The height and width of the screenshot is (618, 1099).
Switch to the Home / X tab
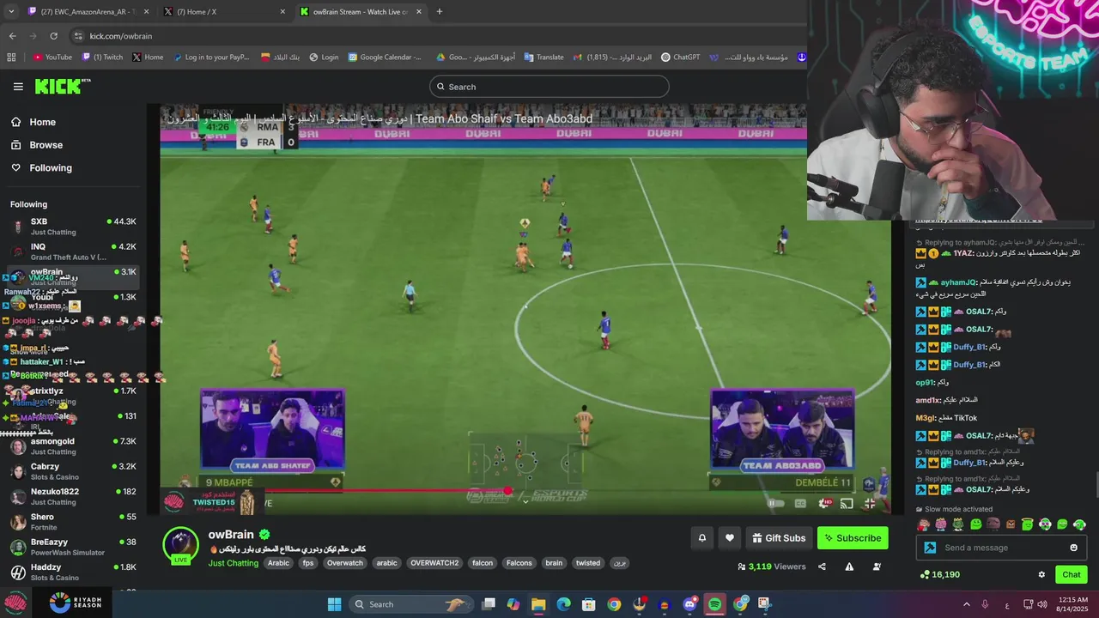pyautogui.click(x=225, y=12)
